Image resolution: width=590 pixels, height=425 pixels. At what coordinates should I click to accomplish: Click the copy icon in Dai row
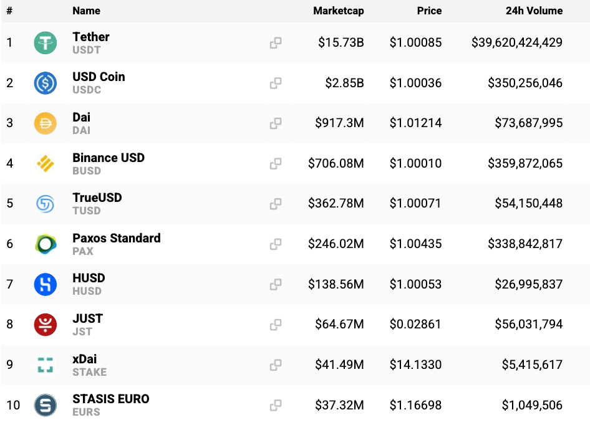(276, 123)
